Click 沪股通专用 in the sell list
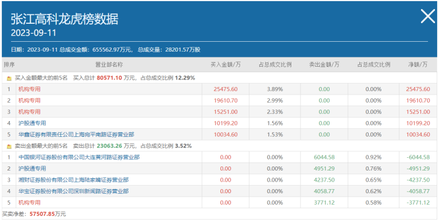Viewport: 439px width, 221px height. click(x=32, y=169)
